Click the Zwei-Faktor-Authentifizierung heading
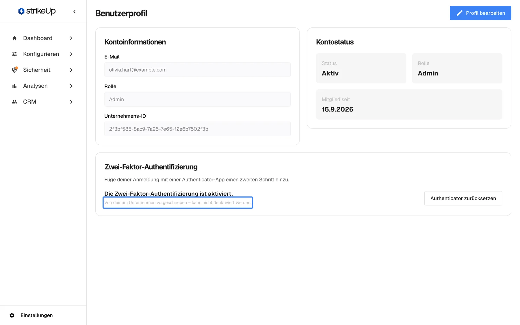 151,167
